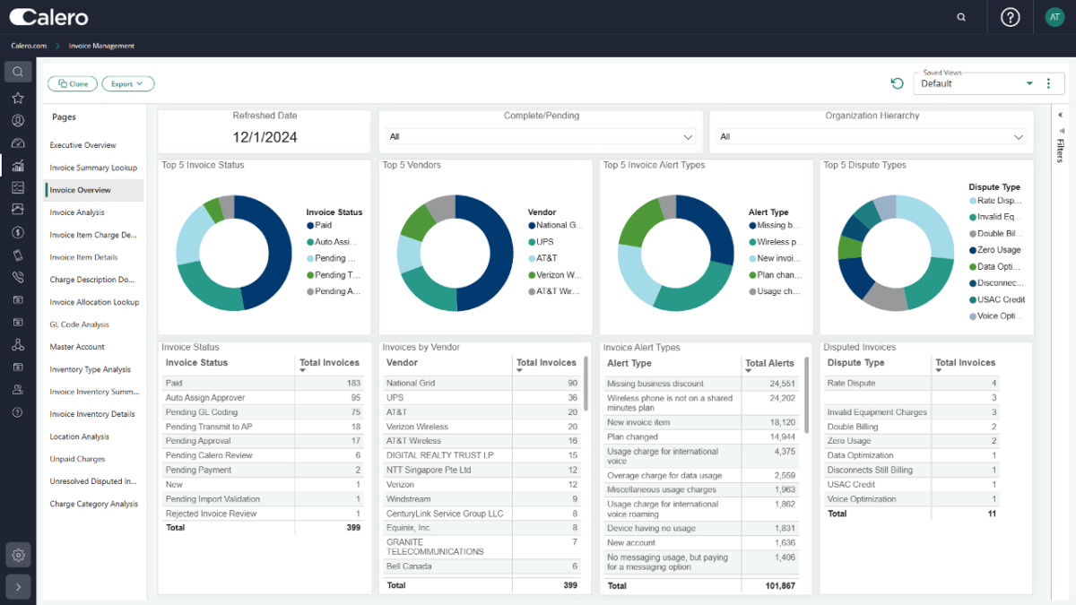This screenshot has height=605, width=1076.
Task: Click the user profile circle sidebar icon
Action: tap(18, 120)
